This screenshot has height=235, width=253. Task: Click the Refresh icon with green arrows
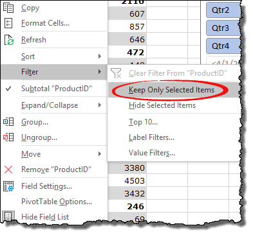pyautogui.click(x=9, y=40)
